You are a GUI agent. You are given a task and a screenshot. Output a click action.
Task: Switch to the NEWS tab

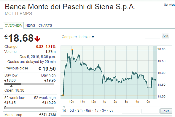point(30,25)
